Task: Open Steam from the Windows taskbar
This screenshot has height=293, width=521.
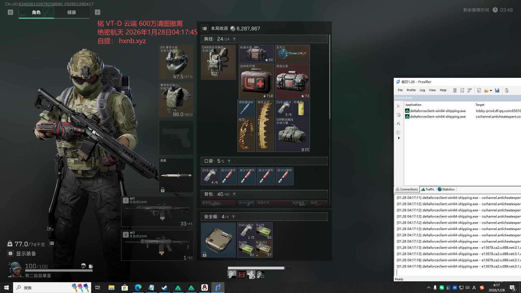Action: [x=164, y=288]
